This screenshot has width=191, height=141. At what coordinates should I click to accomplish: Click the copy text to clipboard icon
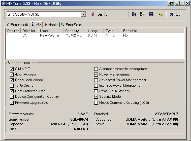(134, 14)
